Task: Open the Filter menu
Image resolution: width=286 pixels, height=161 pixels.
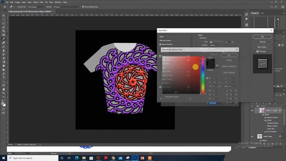Action: coord(42,2)
